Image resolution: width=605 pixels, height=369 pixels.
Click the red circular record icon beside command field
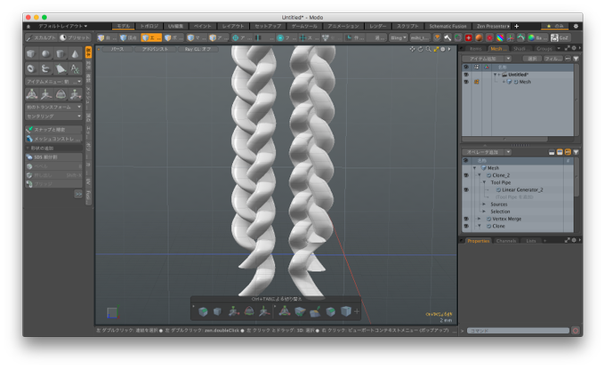point(576,331)
